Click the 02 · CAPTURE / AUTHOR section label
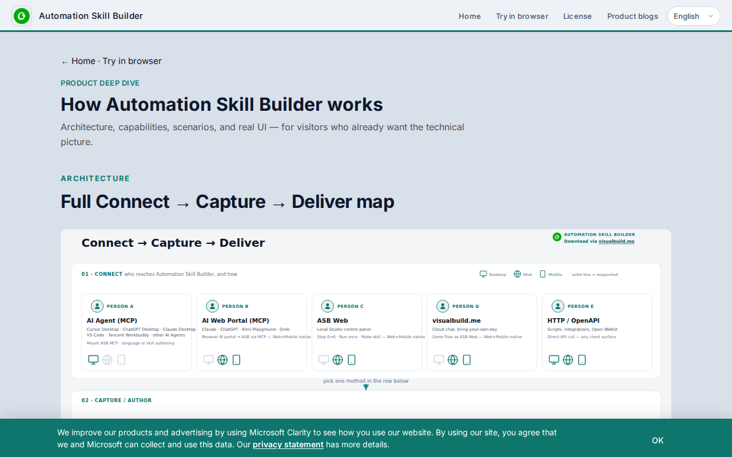The width and height of the screenshot is (732, 457). coord(117,400)
